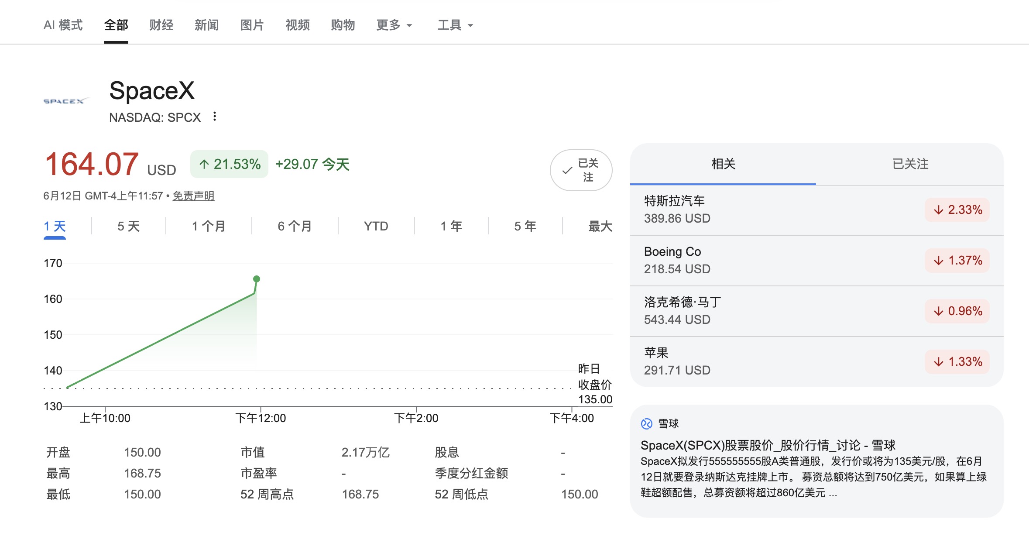
Task: Select the YTD chart range
Action: (x=376, y=227)
